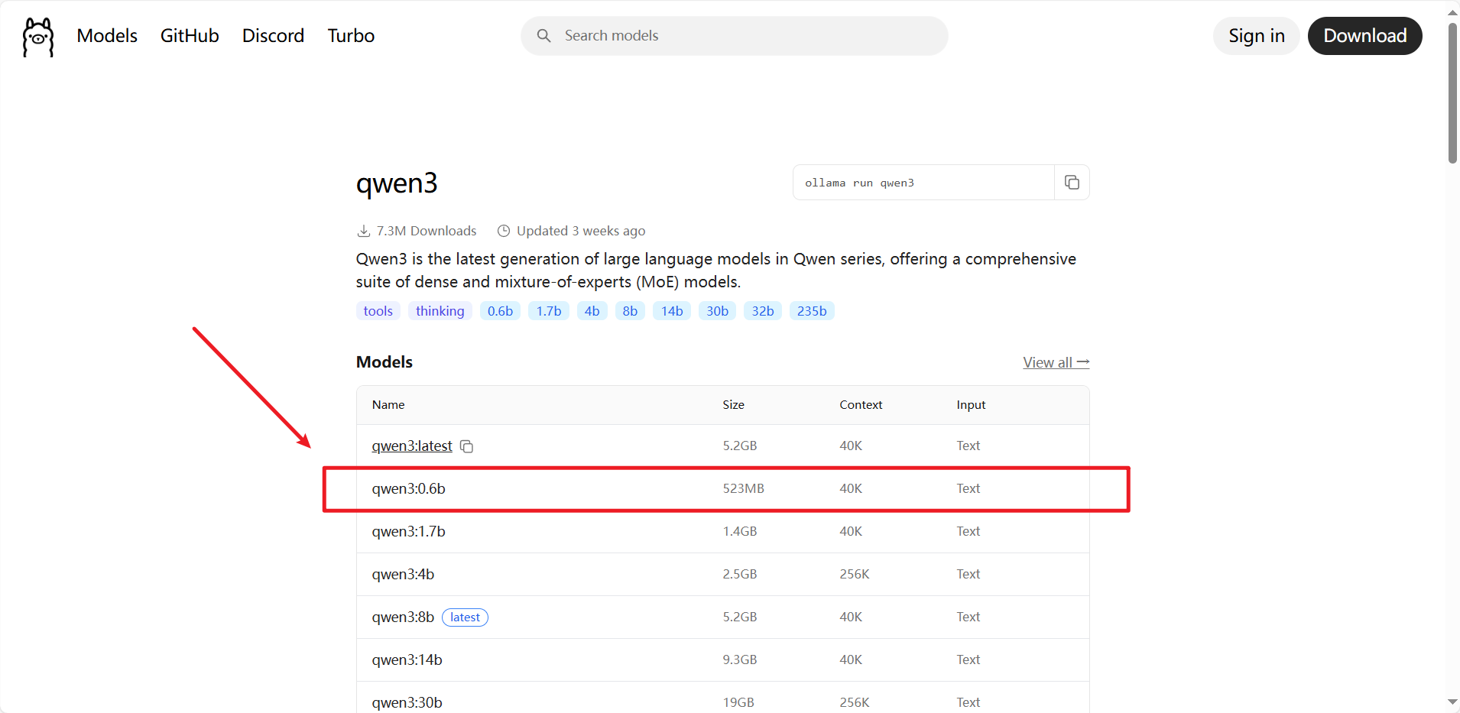
Task: Select the 235b size tag
Action: [812, 311]
